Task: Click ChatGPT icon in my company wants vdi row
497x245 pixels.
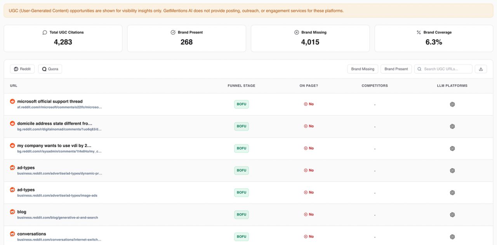Action: 452,148
